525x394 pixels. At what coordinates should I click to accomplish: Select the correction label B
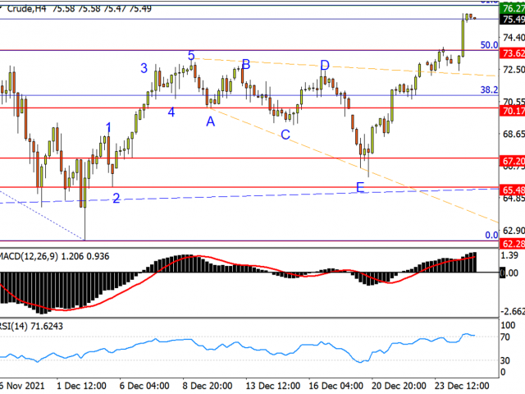pyautogui.click(x=245, y=64)
